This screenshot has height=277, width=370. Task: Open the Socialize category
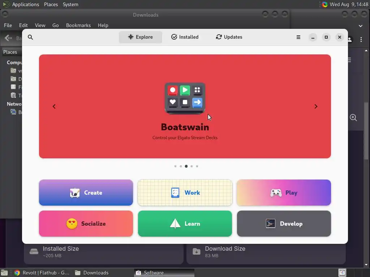point(86,224)
